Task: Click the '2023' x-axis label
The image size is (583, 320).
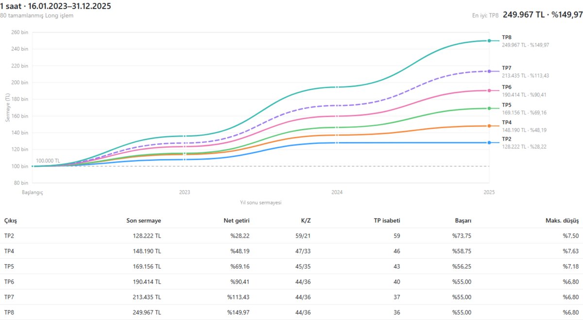Action: pyautogui.click(x=185, y=192)
